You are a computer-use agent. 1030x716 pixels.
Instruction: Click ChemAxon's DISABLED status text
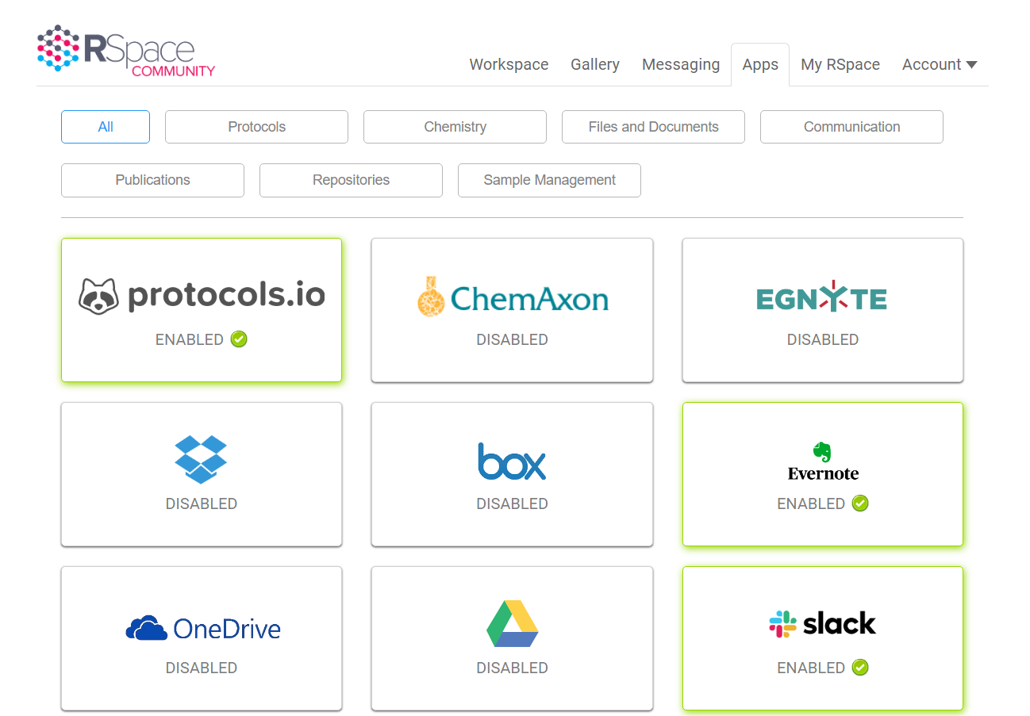coord(512,339)
